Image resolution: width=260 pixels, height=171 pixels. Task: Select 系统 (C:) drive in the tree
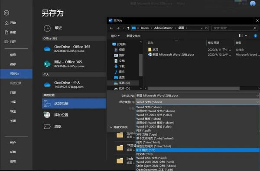tap(123, 83)
